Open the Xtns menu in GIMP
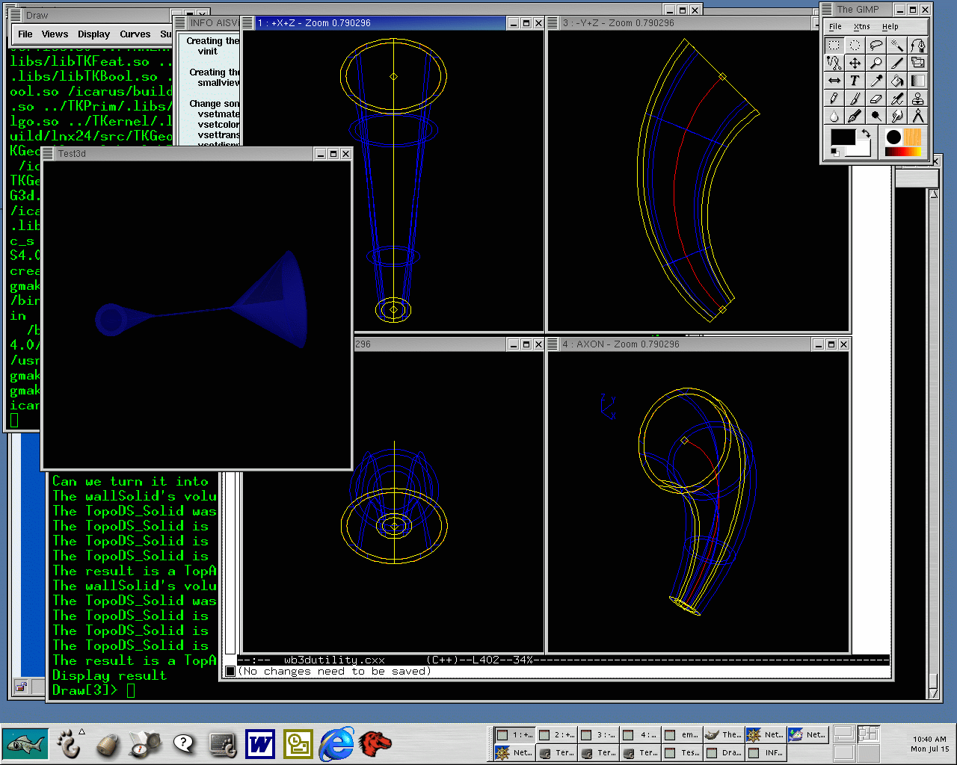957x765 pixels. pyautogui.click(x=861, y=26)
